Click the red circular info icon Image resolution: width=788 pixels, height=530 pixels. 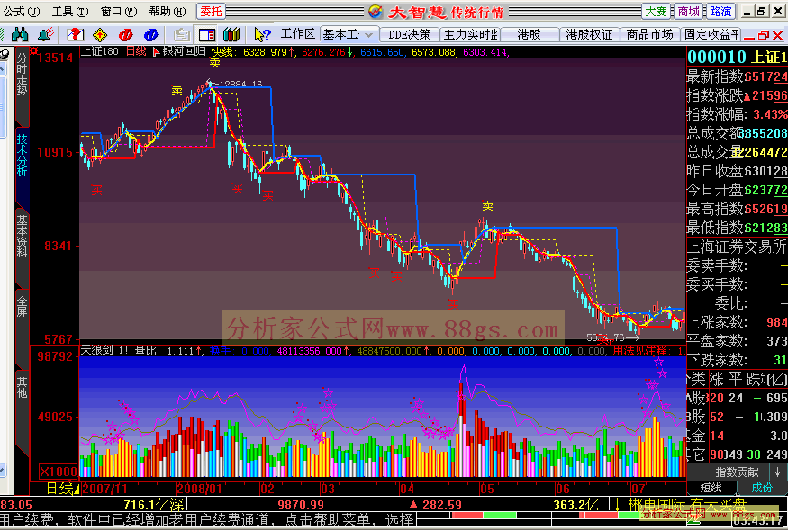pos(126,35)
